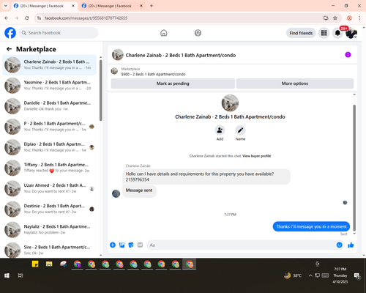Open the Yassmine conversation

[49, 85]
